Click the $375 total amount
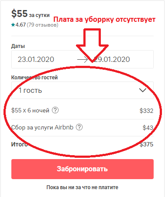Image resolution: width=165 pixels, height=197 pixels. tap(147, 144)
